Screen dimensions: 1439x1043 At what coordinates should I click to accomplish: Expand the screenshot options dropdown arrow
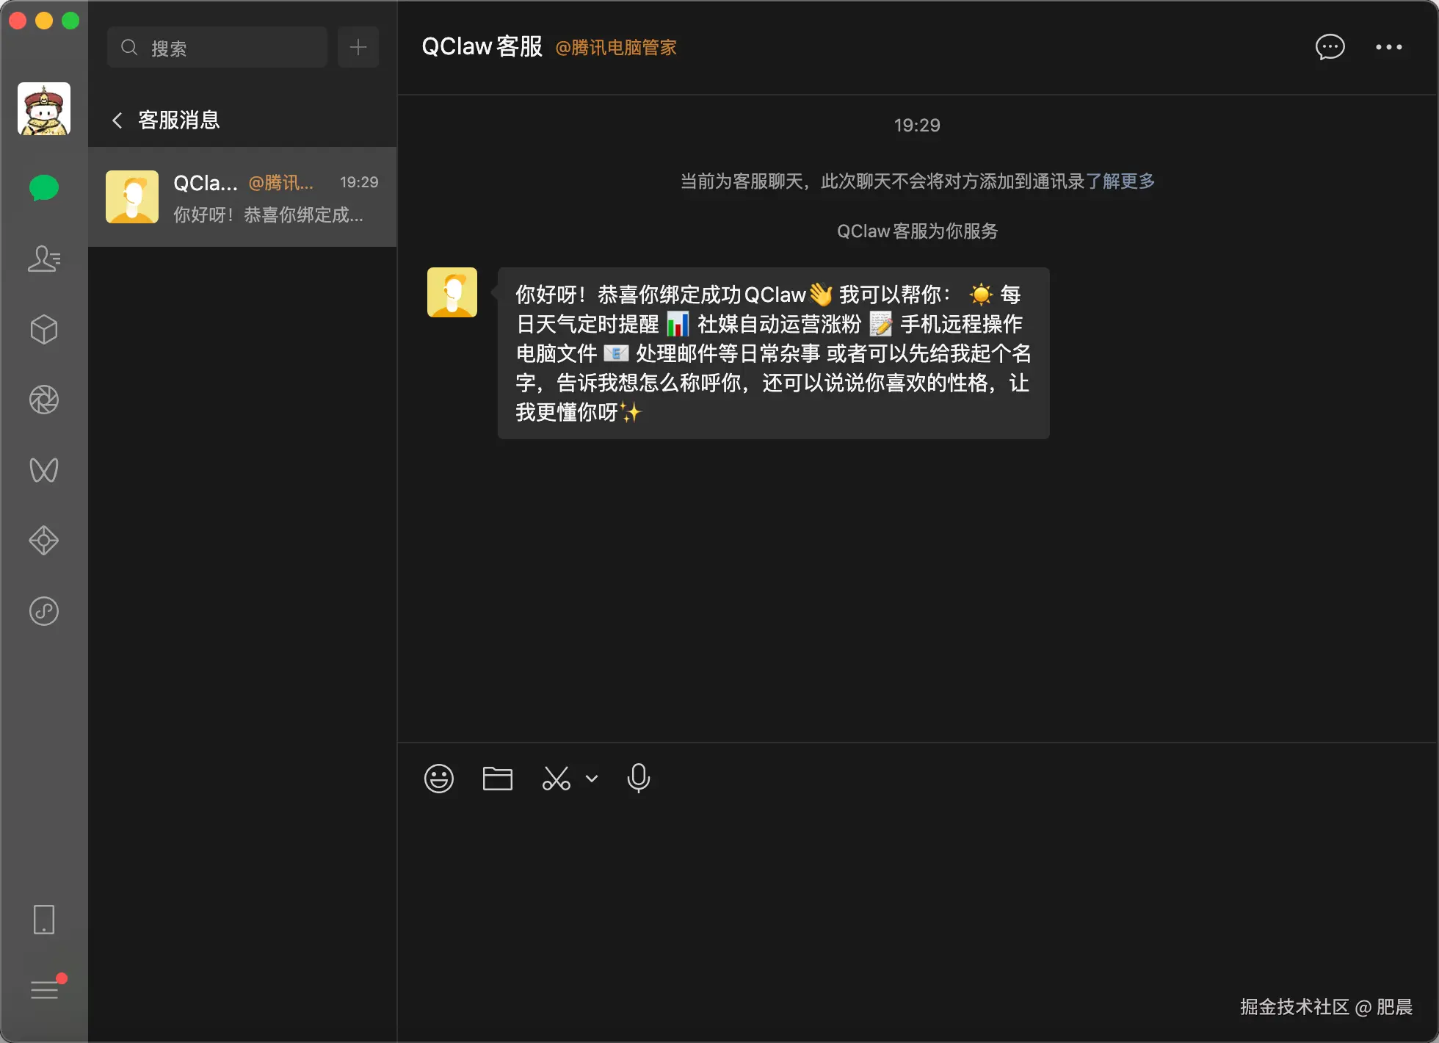(x=592, y=779)
